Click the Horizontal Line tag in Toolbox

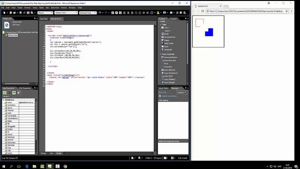168,37
